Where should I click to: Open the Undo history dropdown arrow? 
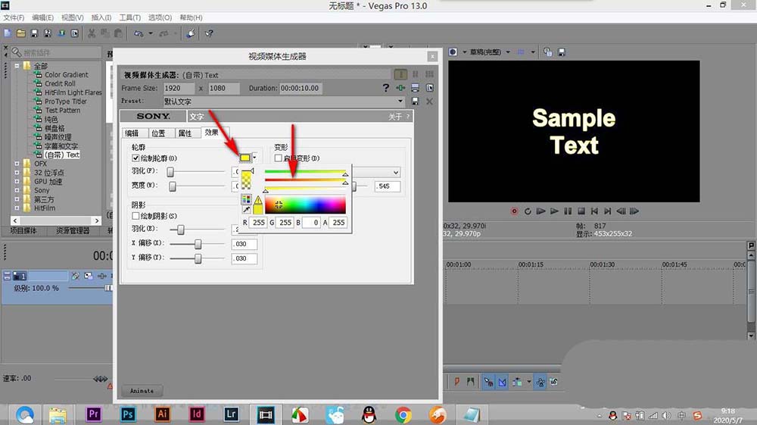tap(151, 33)
